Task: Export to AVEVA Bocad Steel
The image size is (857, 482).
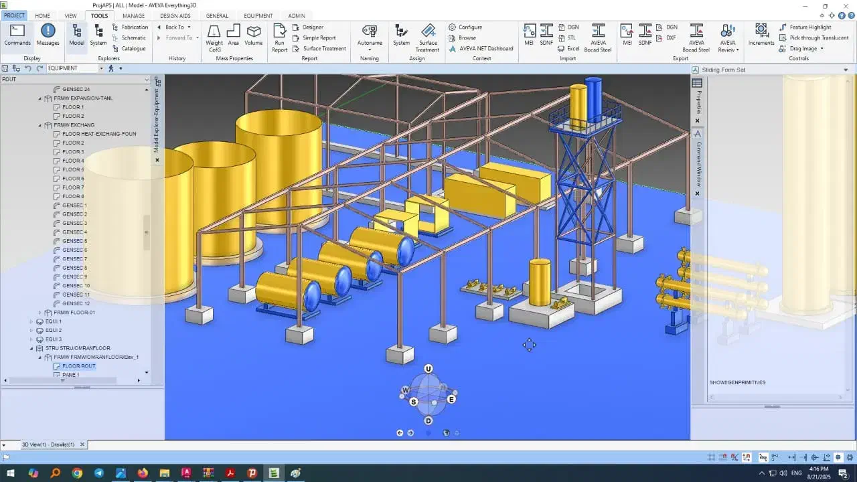Action: click(696, 37)
